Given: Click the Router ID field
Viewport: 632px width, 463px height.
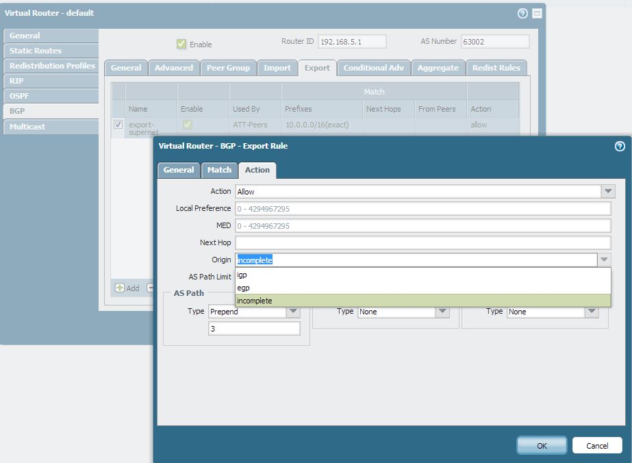Looking at the screenshot, I should 352,42.
